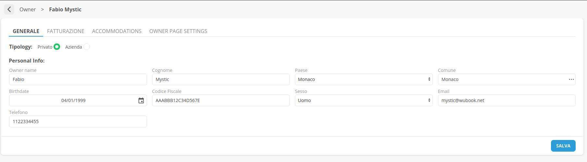
Task: Click the back arrow button
Action: point(9,9)
